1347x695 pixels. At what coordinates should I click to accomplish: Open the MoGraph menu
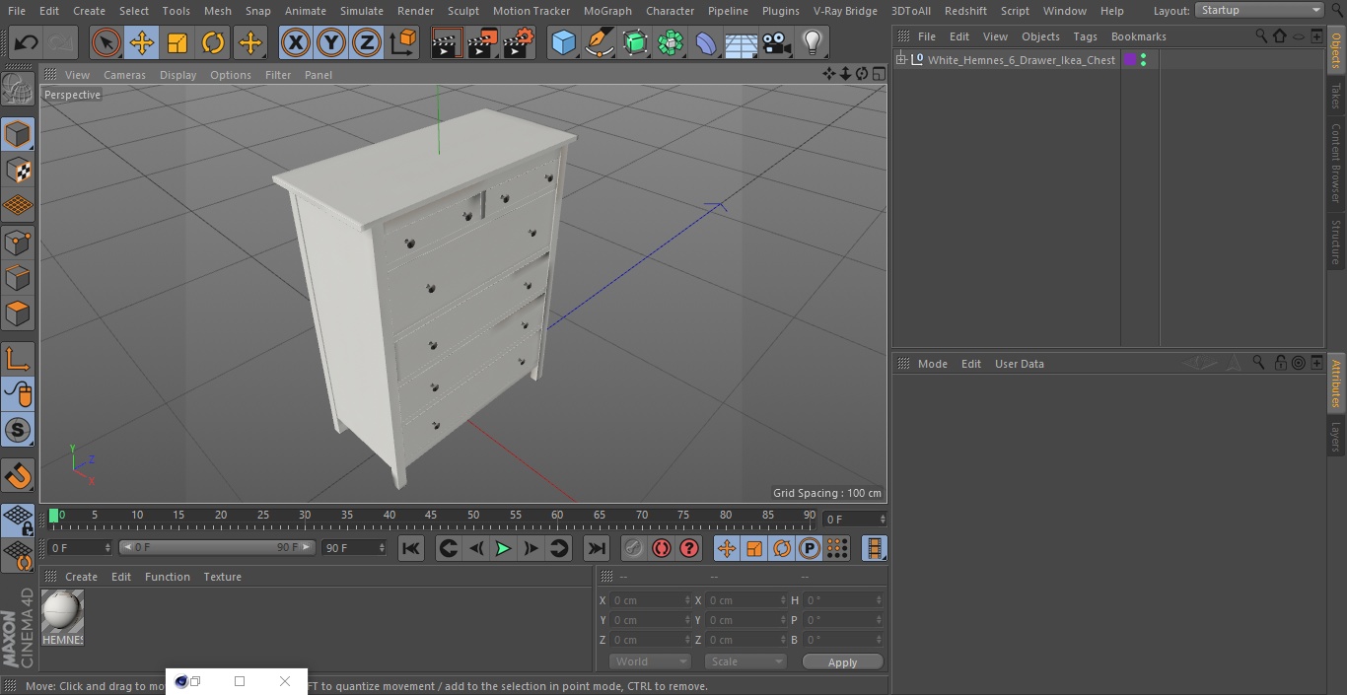(x=607, y=11)
